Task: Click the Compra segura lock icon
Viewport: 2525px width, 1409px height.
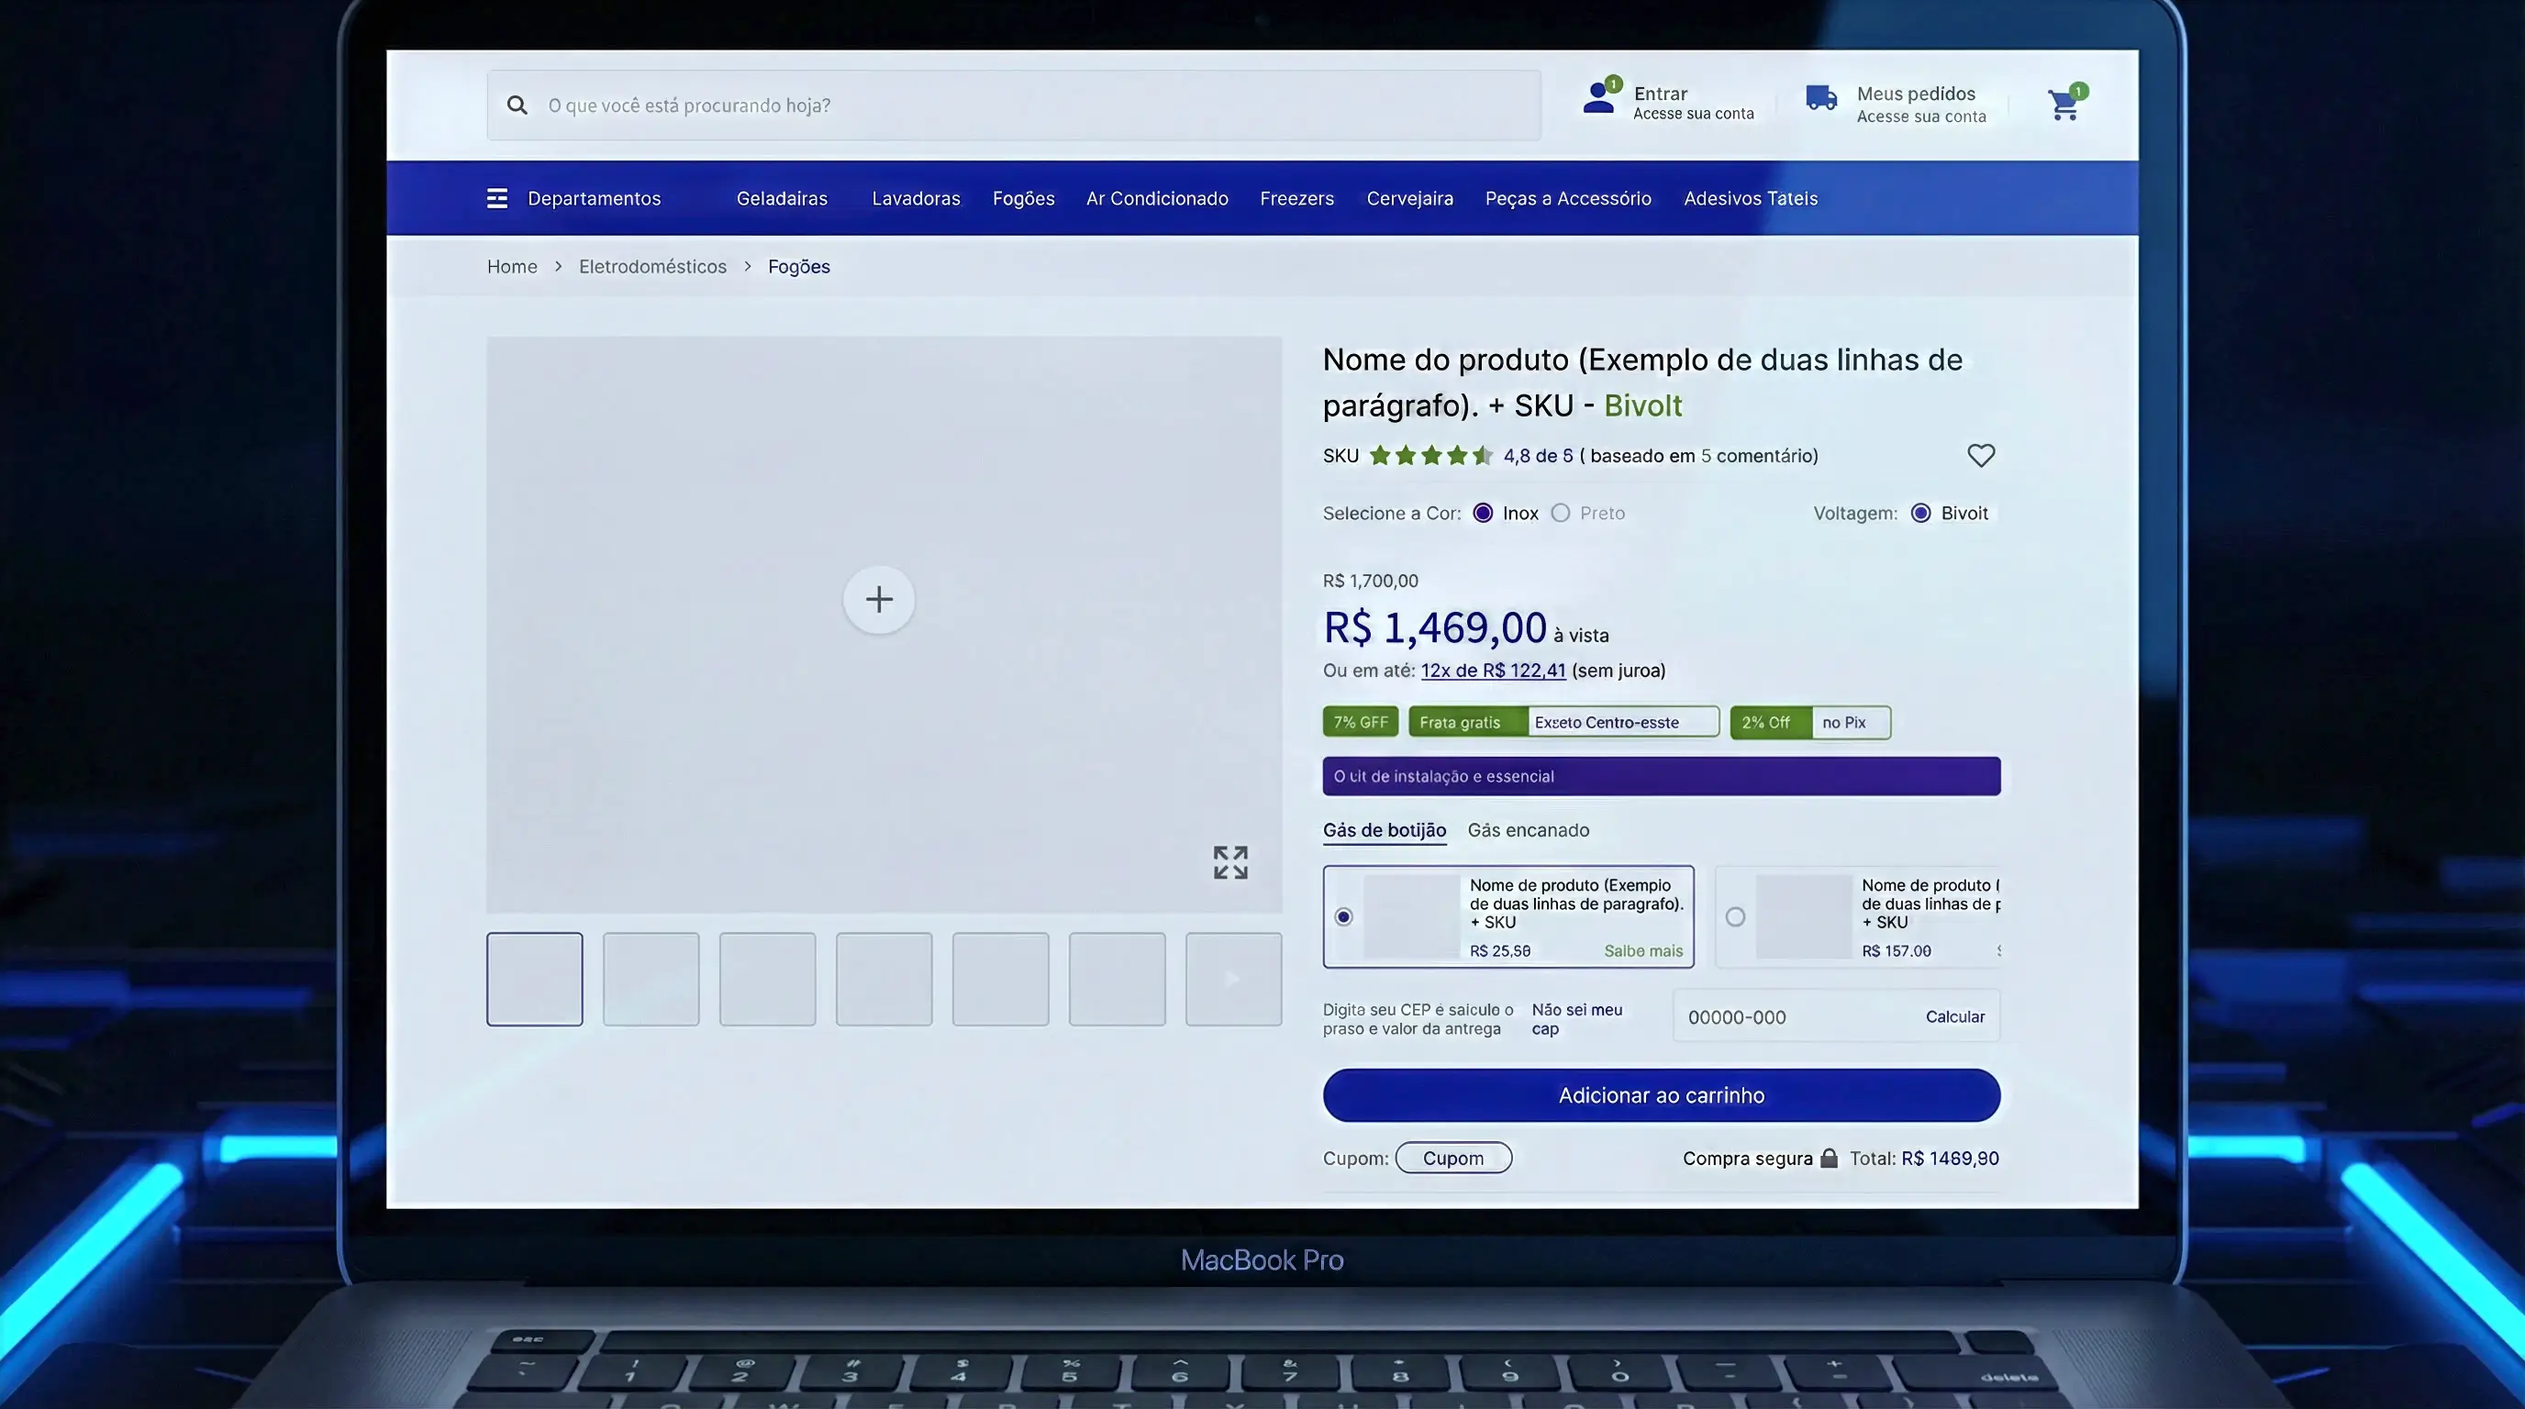Action: pos(1829,1157)
